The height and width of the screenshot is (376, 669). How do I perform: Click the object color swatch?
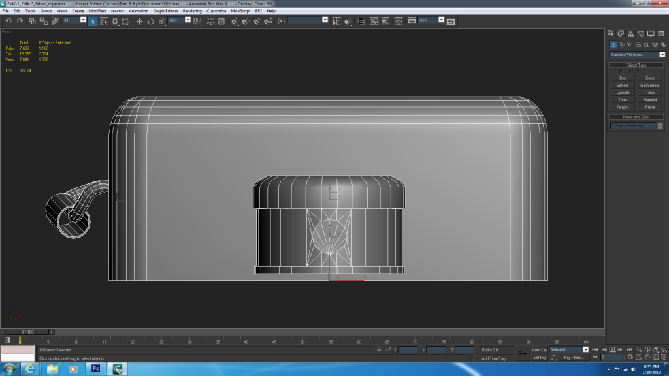click(x=660, y=125)
